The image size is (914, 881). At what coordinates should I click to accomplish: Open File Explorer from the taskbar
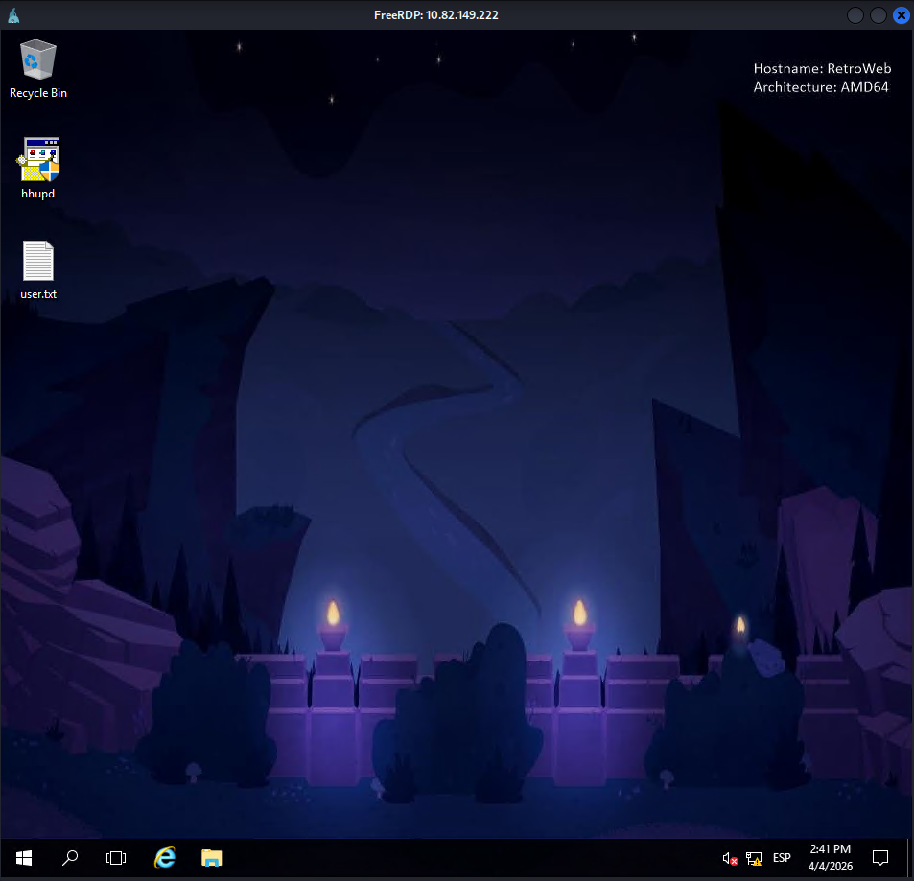pos(212,857)
